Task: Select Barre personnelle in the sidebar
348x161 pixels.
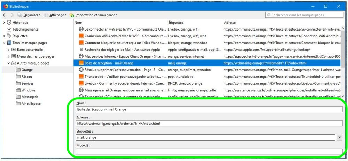Action: click(30, 50)
